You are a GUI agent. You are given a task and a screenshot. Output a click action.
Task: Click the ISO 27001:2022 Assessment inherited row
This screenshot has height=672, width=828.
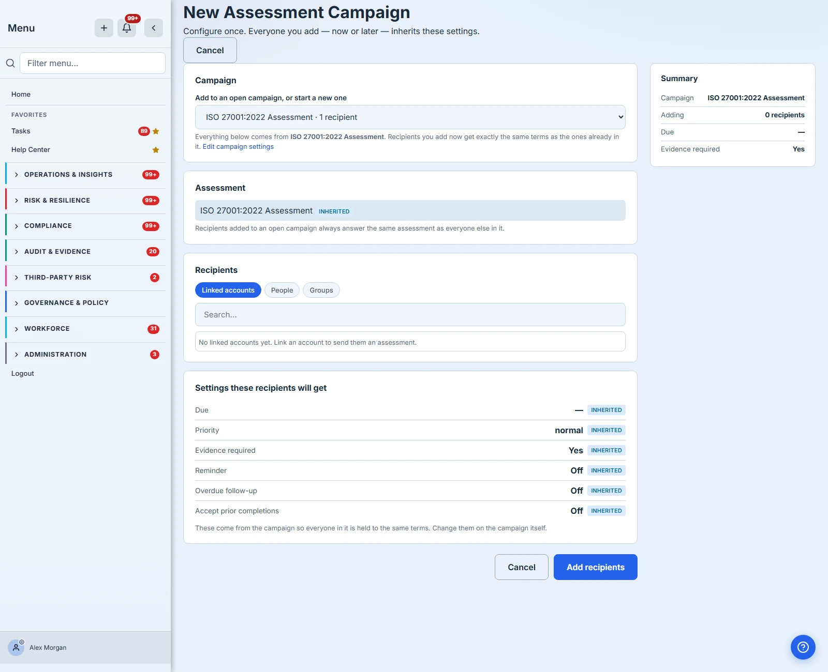pyautogui.click(x=410, y=210)
